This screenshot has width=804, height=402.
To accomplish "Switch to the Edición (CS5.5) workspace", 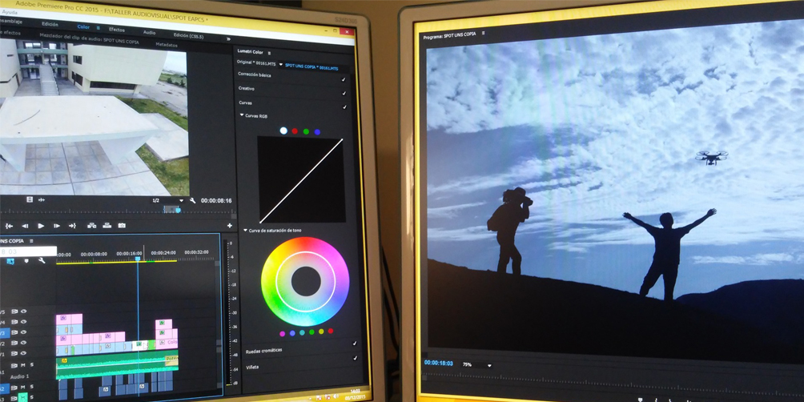I will (189, 36).
